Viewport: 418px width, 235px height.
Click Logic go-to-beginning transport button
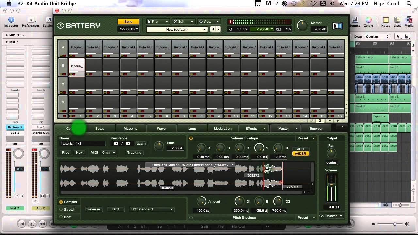pyautogui.click(x=22, y=224)
